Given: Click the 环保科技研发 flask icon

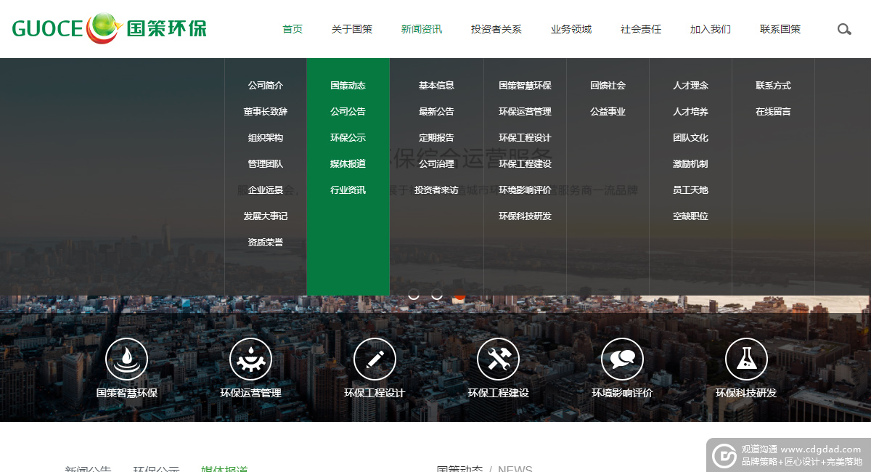Looking at the screenshot, I should tap(746, 359).
